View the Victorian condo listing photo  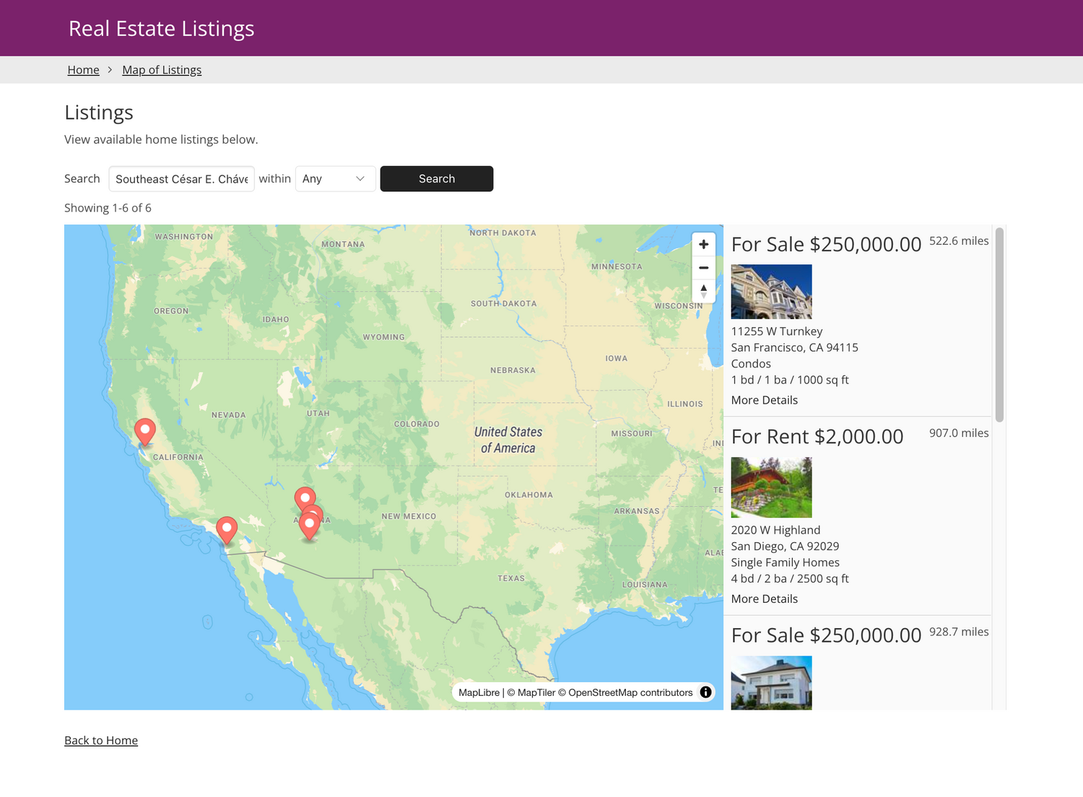click(771, 291)
